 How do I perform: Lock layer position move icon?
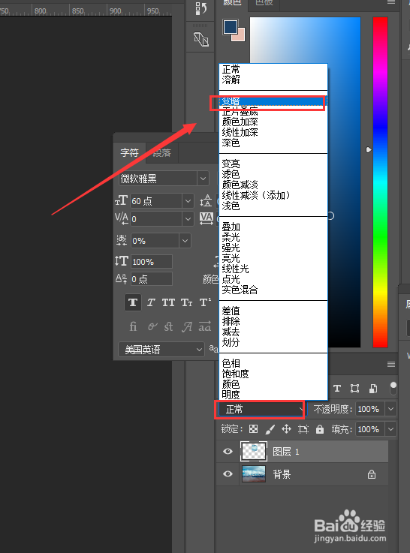click(286, 429)
